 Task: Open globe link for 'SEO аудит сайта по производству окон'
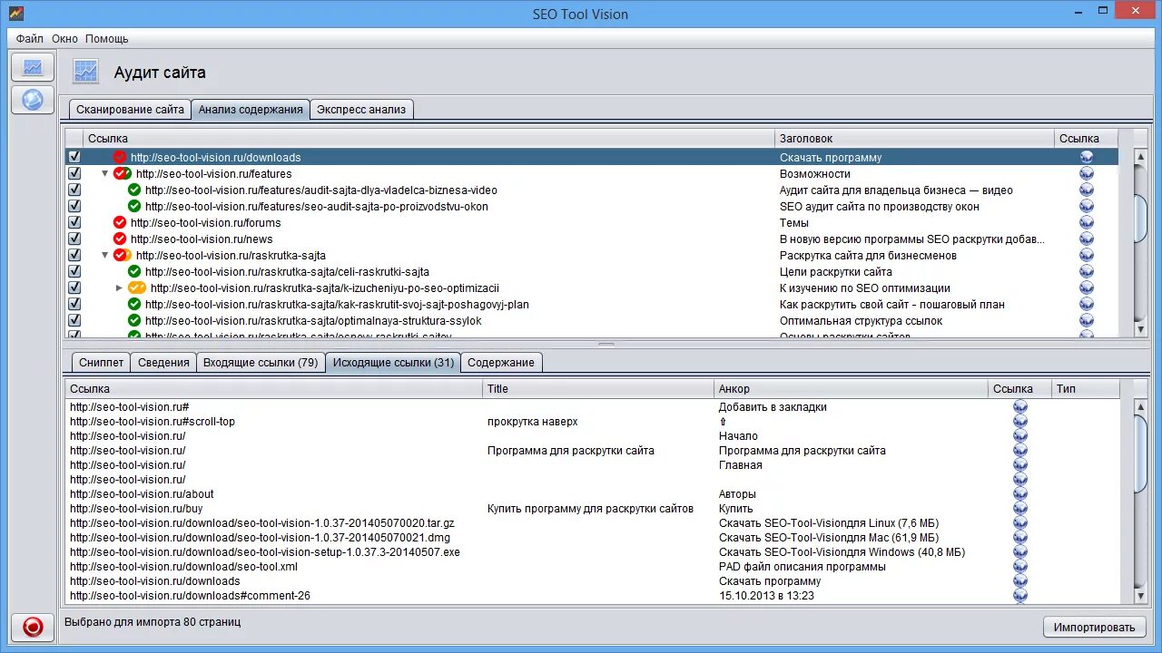pyautogui.click(x=1086, y=206)
